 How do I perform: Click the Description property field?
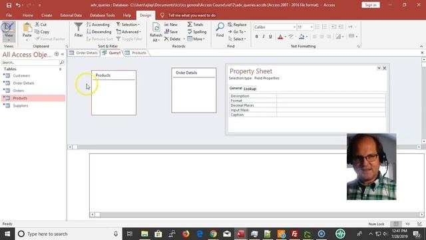[331, 96]
